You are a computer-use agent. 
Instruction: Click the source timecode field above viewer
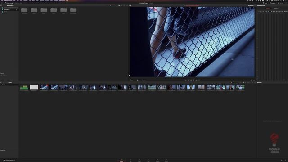(x=251, y=5)
